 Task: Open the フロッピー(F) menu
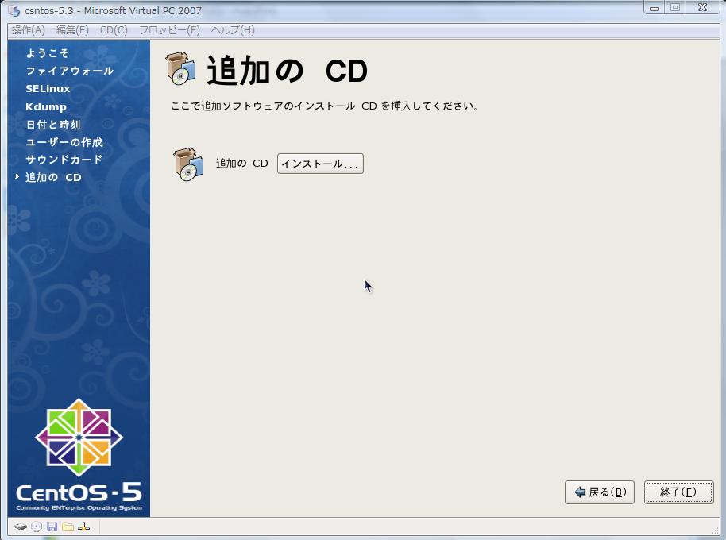[x=169, y=30]
